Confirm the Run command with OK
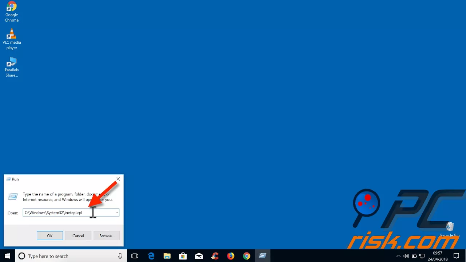 click(50, 236)
